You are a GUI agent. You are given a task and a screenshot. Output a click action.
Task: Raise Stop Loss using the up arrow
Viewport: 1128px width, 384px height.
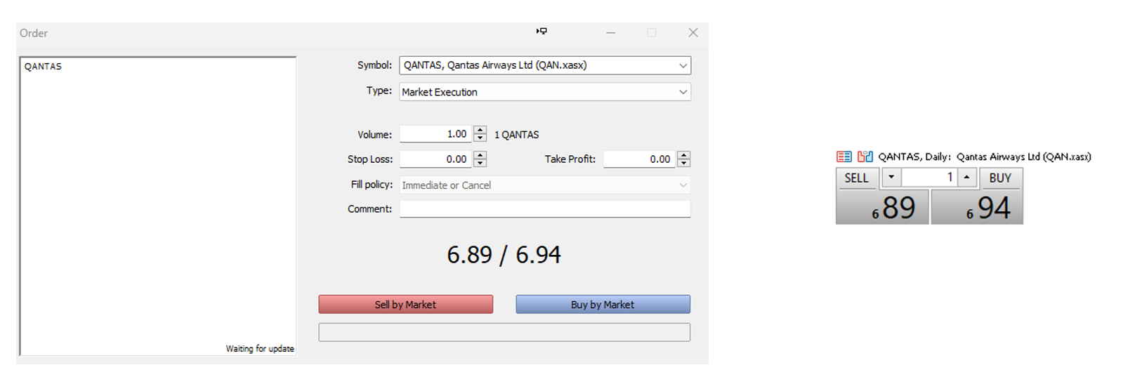(x=480, y=155)
